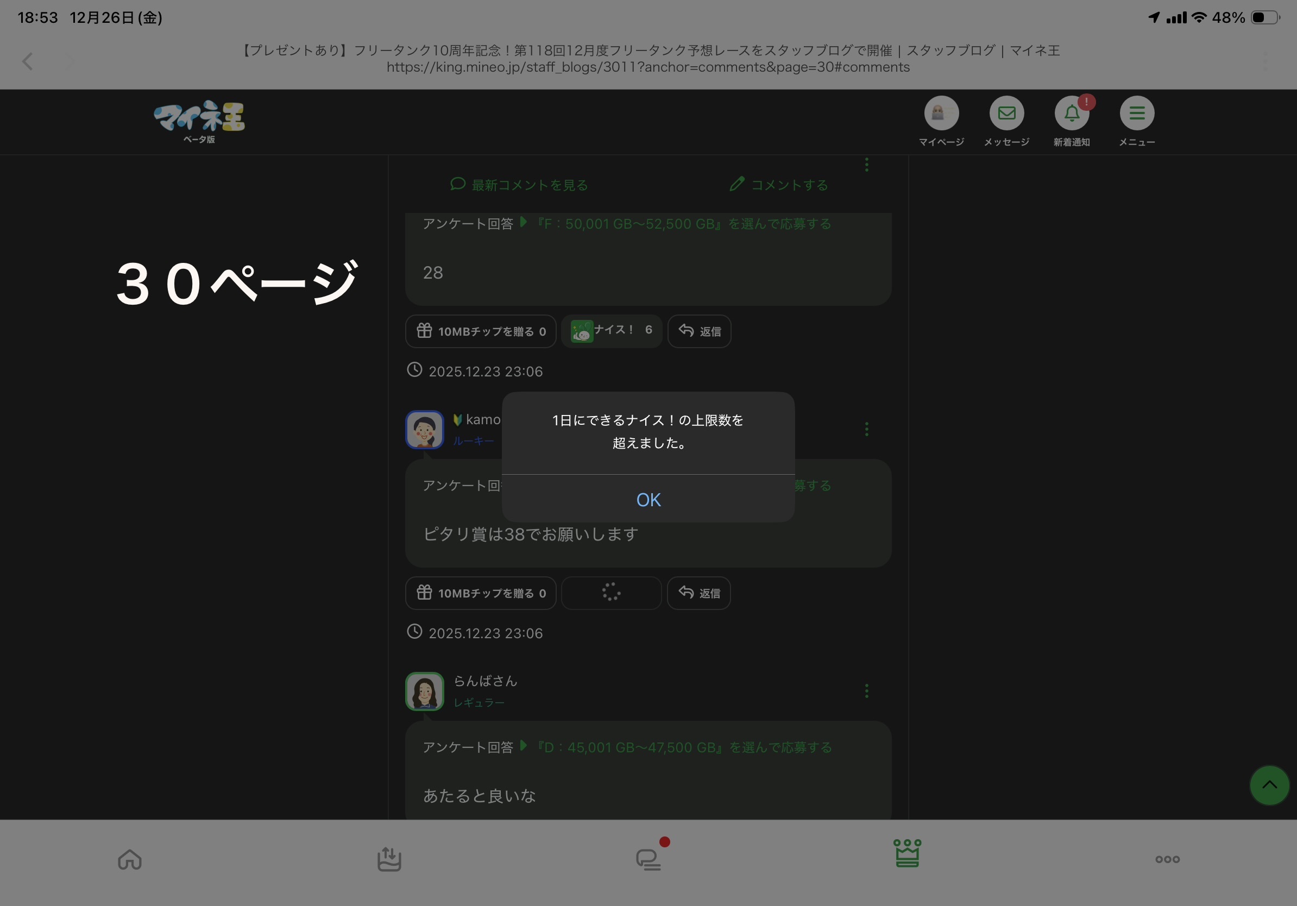Open the マイページ profile icon
1297x906 pixels.
(x=941, y=114)
